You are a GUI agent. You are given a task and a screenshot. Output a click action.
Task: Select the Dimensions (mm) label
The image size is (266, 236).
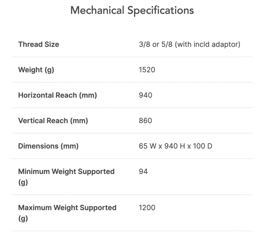[x=48, y=146]
